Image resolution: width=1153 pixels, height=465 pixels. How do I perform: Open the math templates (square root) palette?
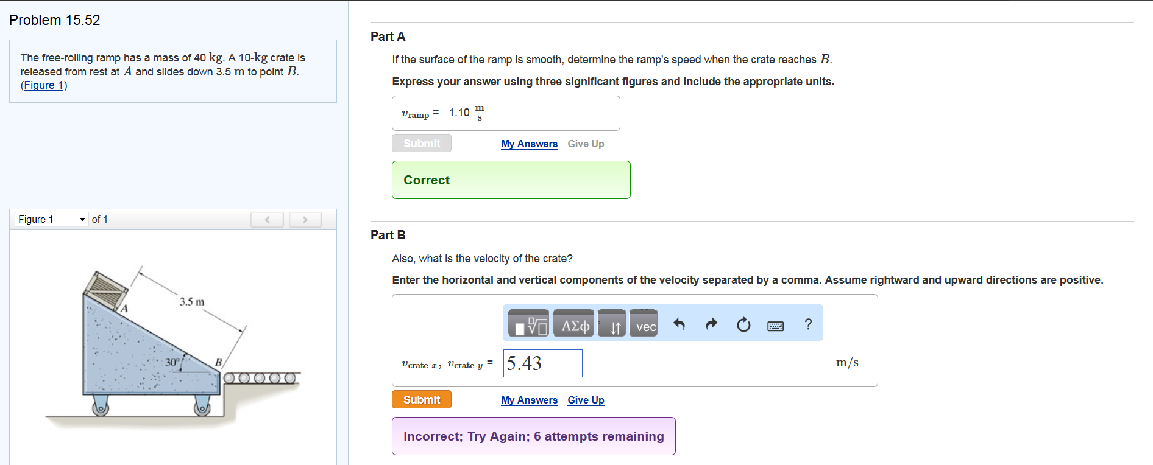click(x=528, y=324)
